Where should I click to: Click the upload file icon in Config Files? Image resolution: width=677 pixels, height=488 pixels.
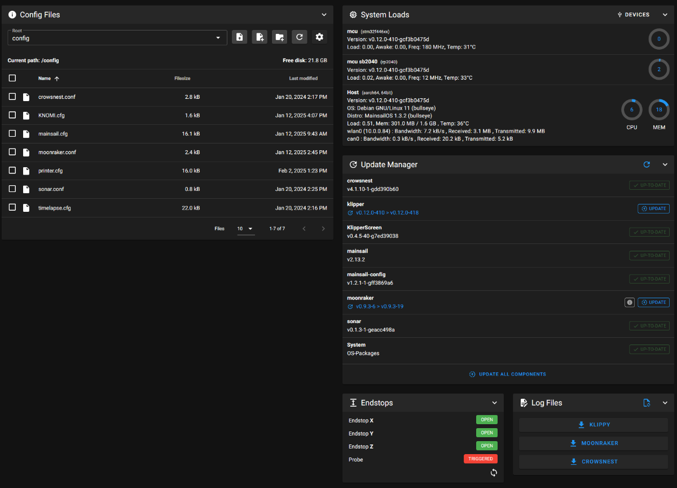(240, 37)
